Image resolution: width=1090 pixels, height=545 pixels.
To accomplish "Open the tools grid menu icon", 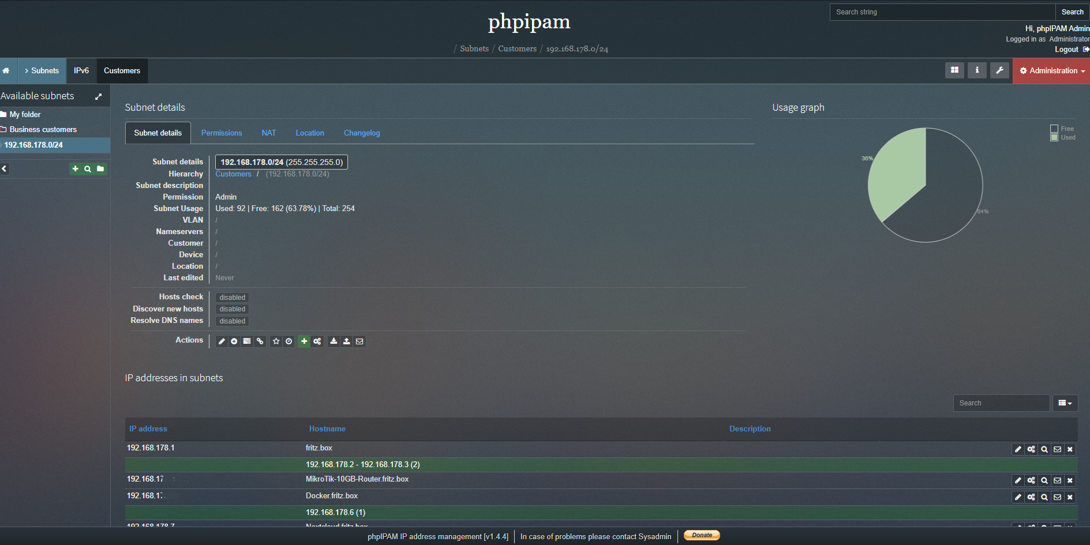I will click(954, 70).
